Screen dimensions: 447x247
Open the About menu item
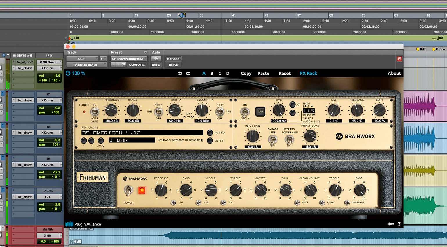tap(394, 73)
